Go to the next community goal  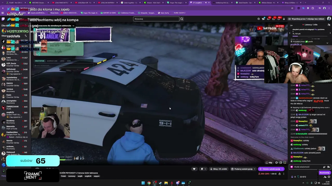(x=330, y=33)
